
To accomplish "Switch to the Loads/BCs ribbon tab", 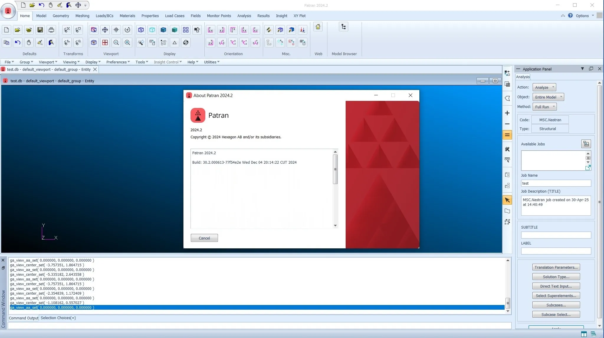I will 104,16.
